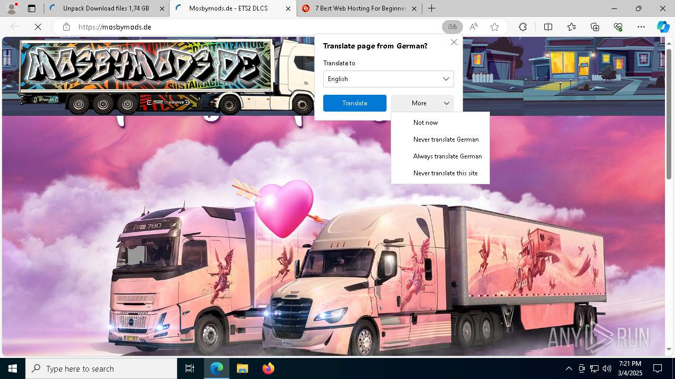
Task: Open the Edge profile icon
Action: [x=12, y=8]
